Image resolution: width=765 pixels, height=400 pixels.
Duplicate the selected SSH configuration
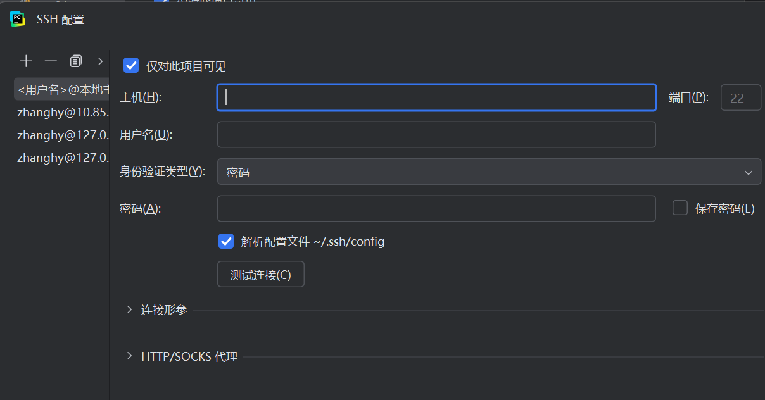click(x=76, y=61)
